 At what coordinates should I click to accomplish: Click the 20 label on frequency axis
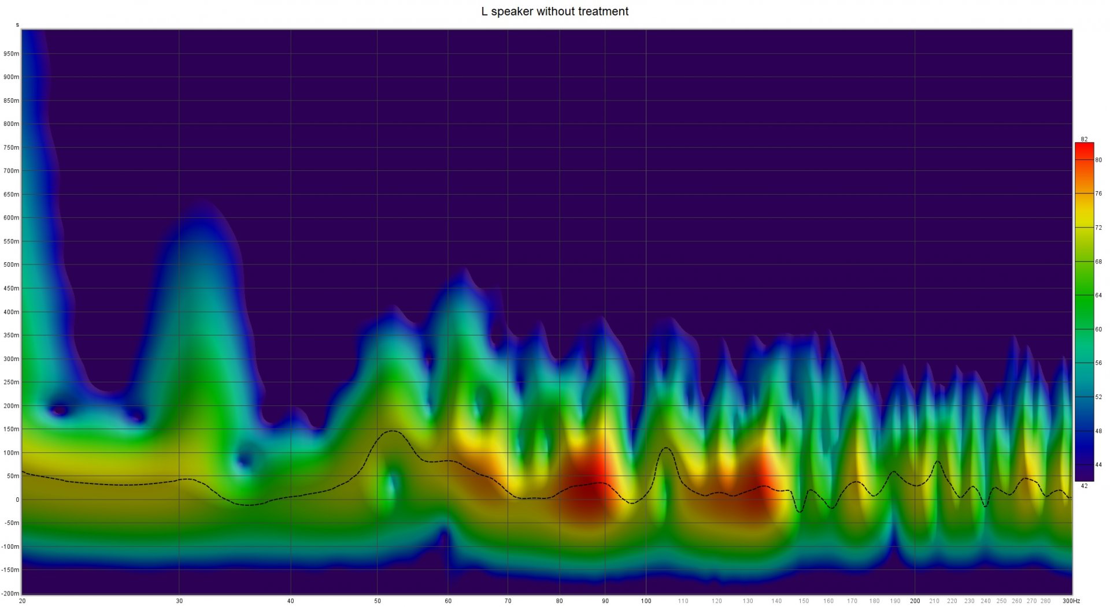pyautogui.click(x=22, y=601)
